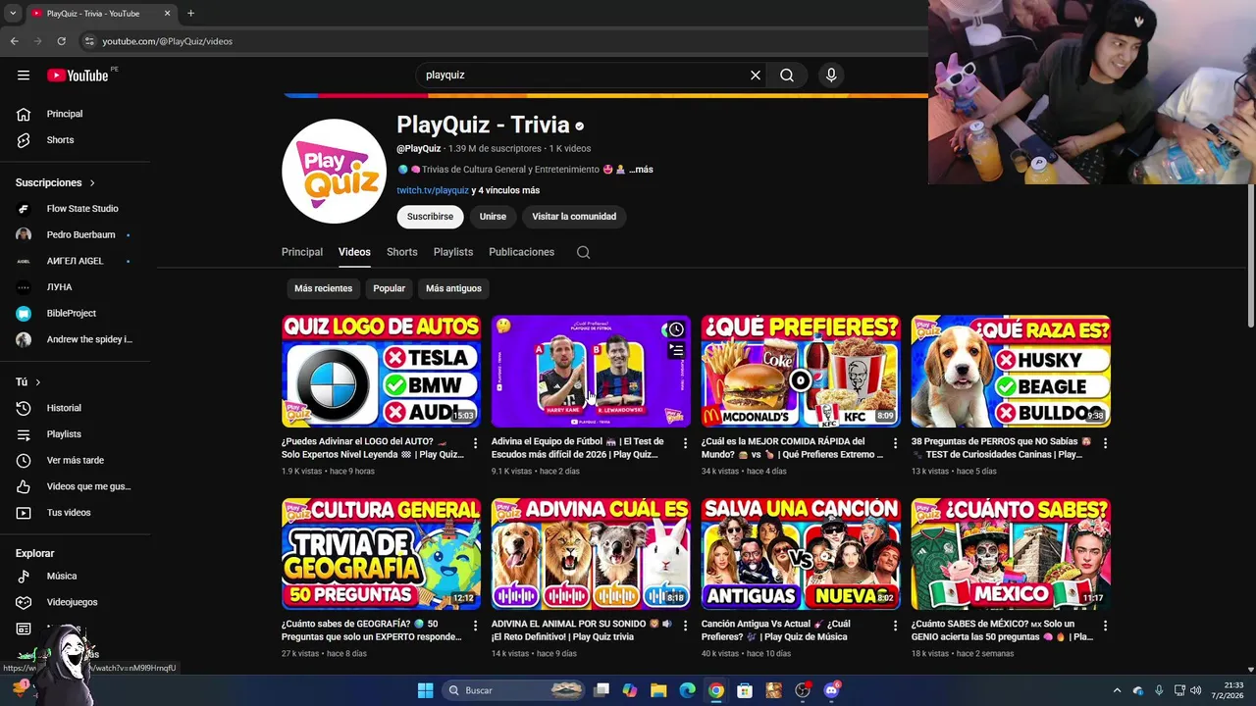
Task: Open the twitch.tv/playquiz link
Action: [x=433, y=190]
